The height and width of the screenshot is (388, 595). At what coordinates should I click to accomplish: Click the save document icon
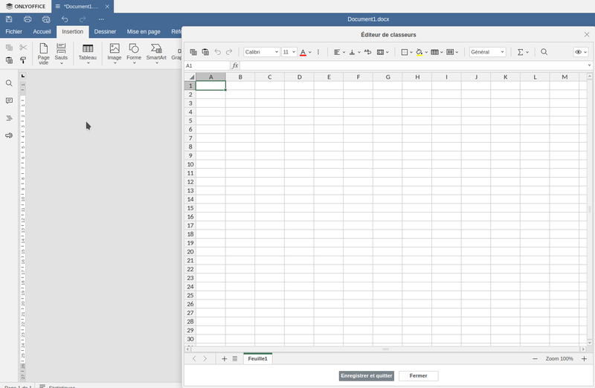pos(9,19)
